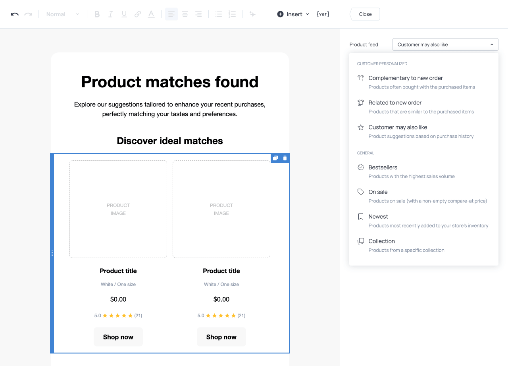This screenshot has height=366, width=508.
Task: Duplicate the selected product block
Action: 275,158
